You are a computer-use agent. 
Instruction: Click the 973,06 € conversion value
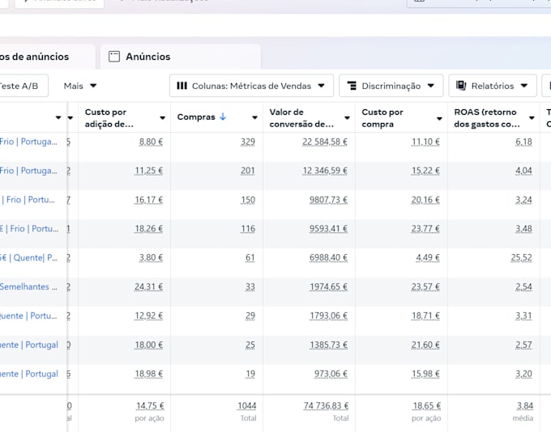[x=331, y=374]
